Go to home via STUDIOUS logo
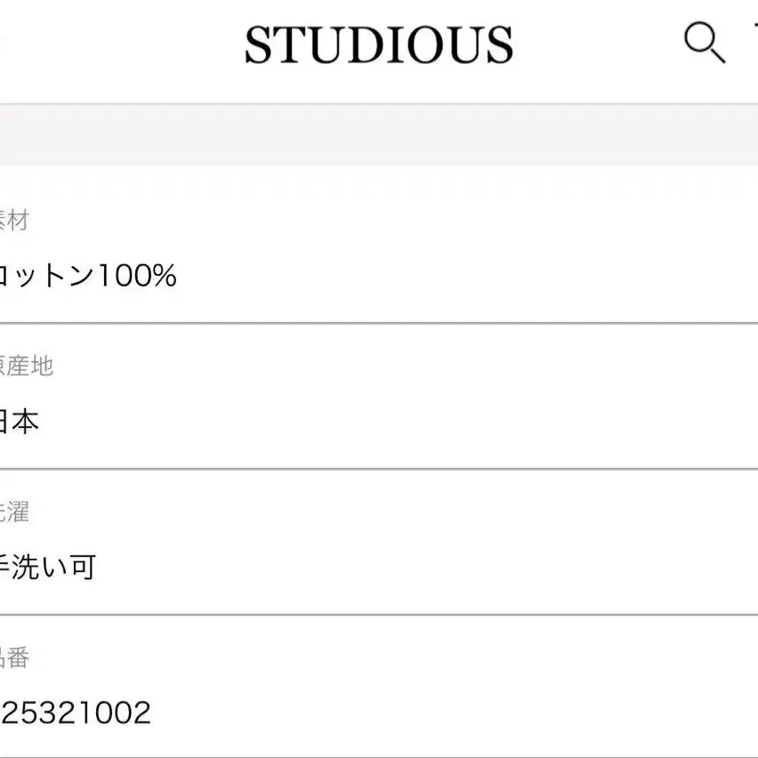Screen dimensions: 758x758 click(x=378, y=44)
